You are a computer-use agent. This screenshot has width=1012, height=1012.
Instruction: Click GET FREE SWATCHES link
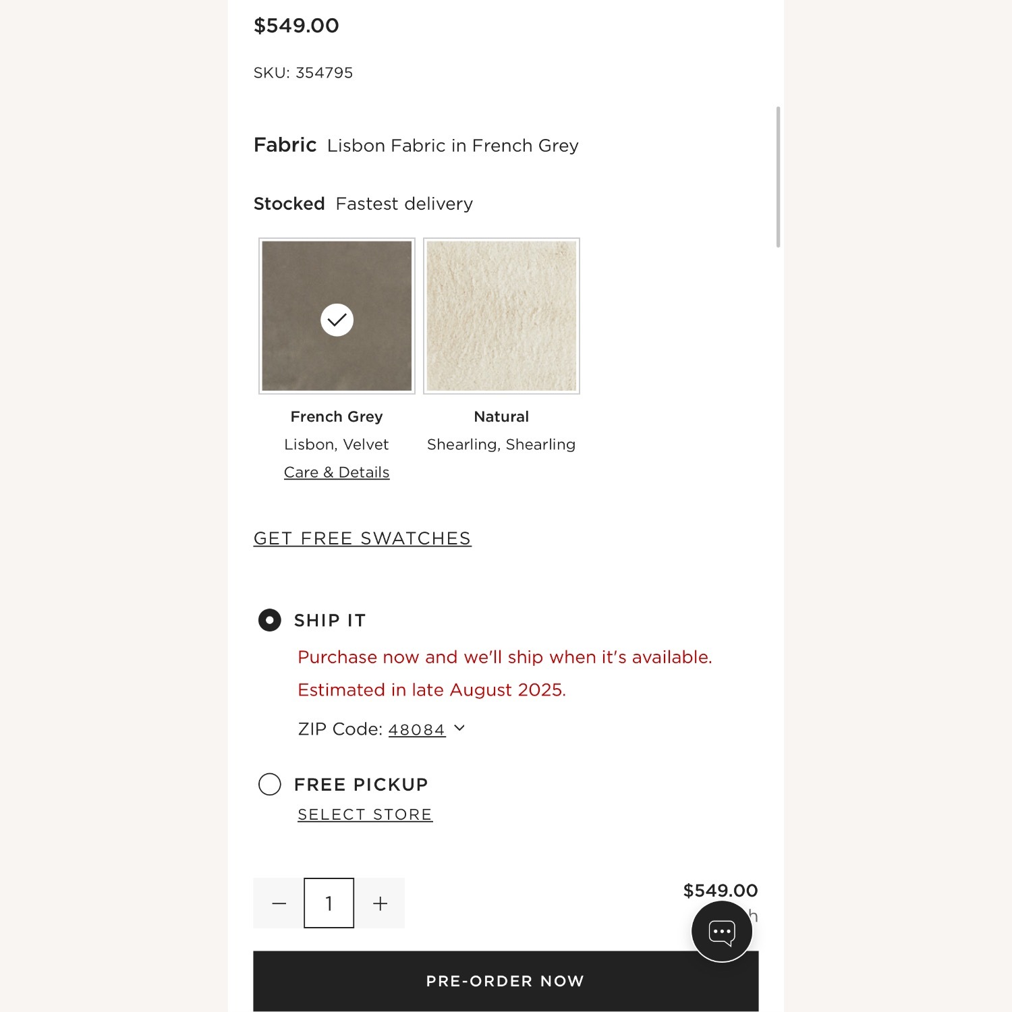click(362, 538)
